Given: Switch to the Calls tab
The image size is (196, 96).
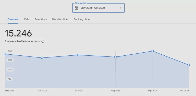Looking at the screenshot, I should pos(27,19).
